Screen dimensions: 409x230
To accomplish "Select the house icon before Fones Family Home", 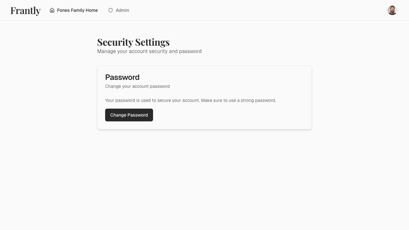I will point(52,10).
